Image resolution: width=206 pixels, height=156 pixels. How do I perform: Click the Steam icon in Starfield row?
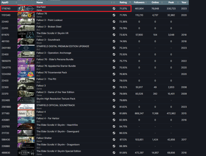pos(114,8)
